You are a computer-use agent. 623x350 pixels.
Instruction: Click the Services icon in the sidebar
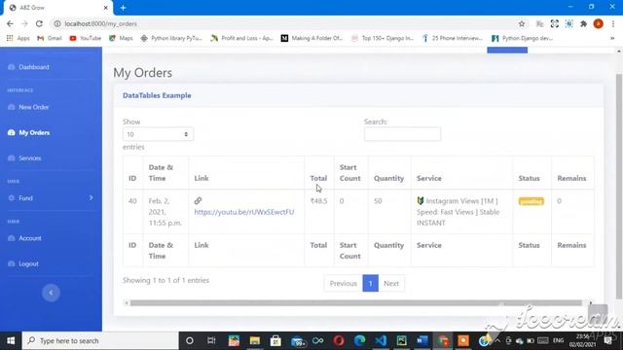click(x=11, y=157)
